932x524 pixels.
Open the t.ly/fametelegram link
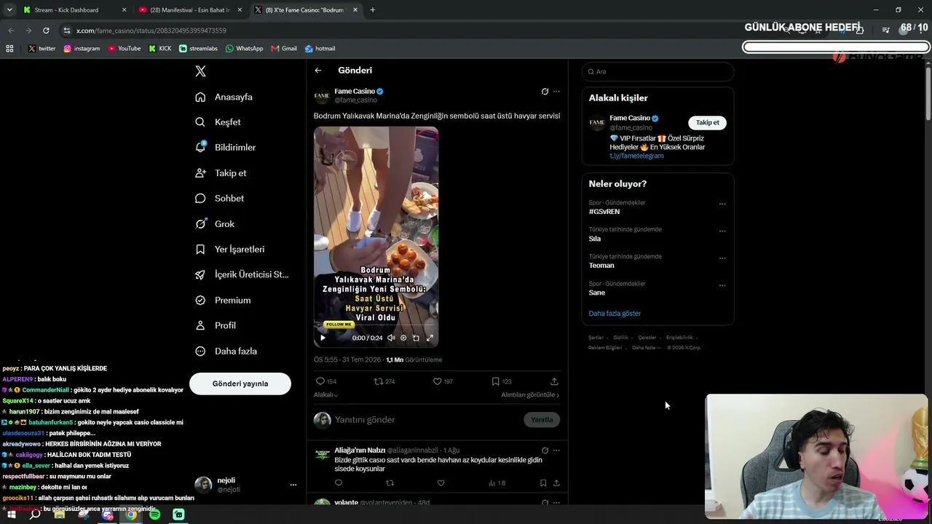[x=636, y=156]
